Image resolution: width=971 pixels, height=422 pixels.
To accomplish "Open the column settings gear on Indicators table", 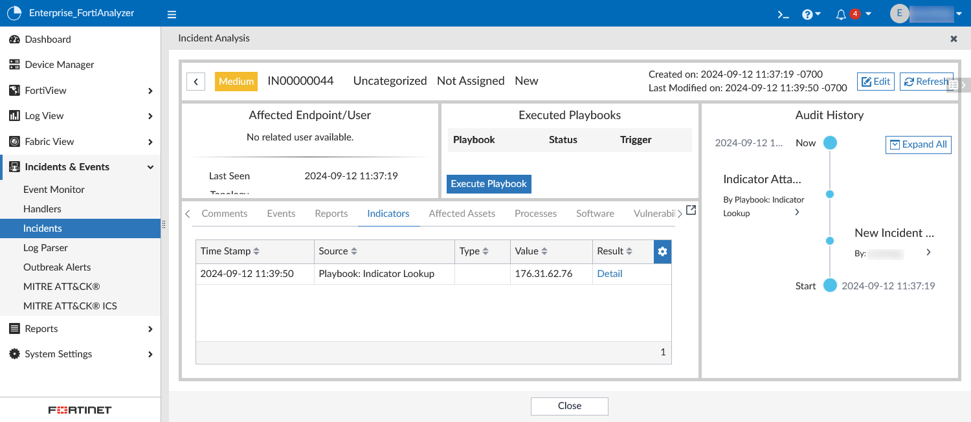I will click(x=662, y=251).
